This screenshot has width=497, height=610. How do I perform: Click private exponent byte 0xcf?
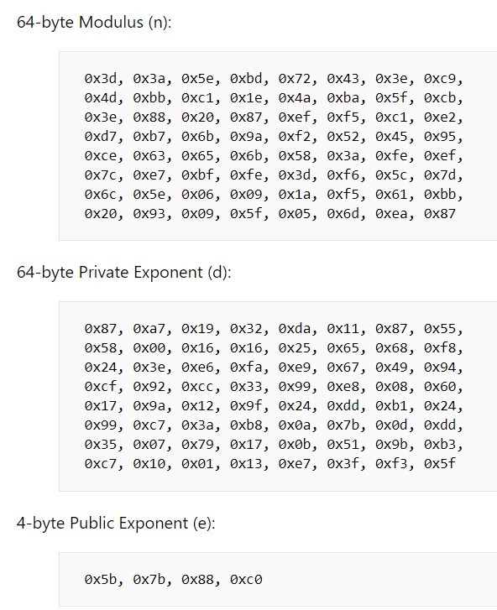point(101,386)
